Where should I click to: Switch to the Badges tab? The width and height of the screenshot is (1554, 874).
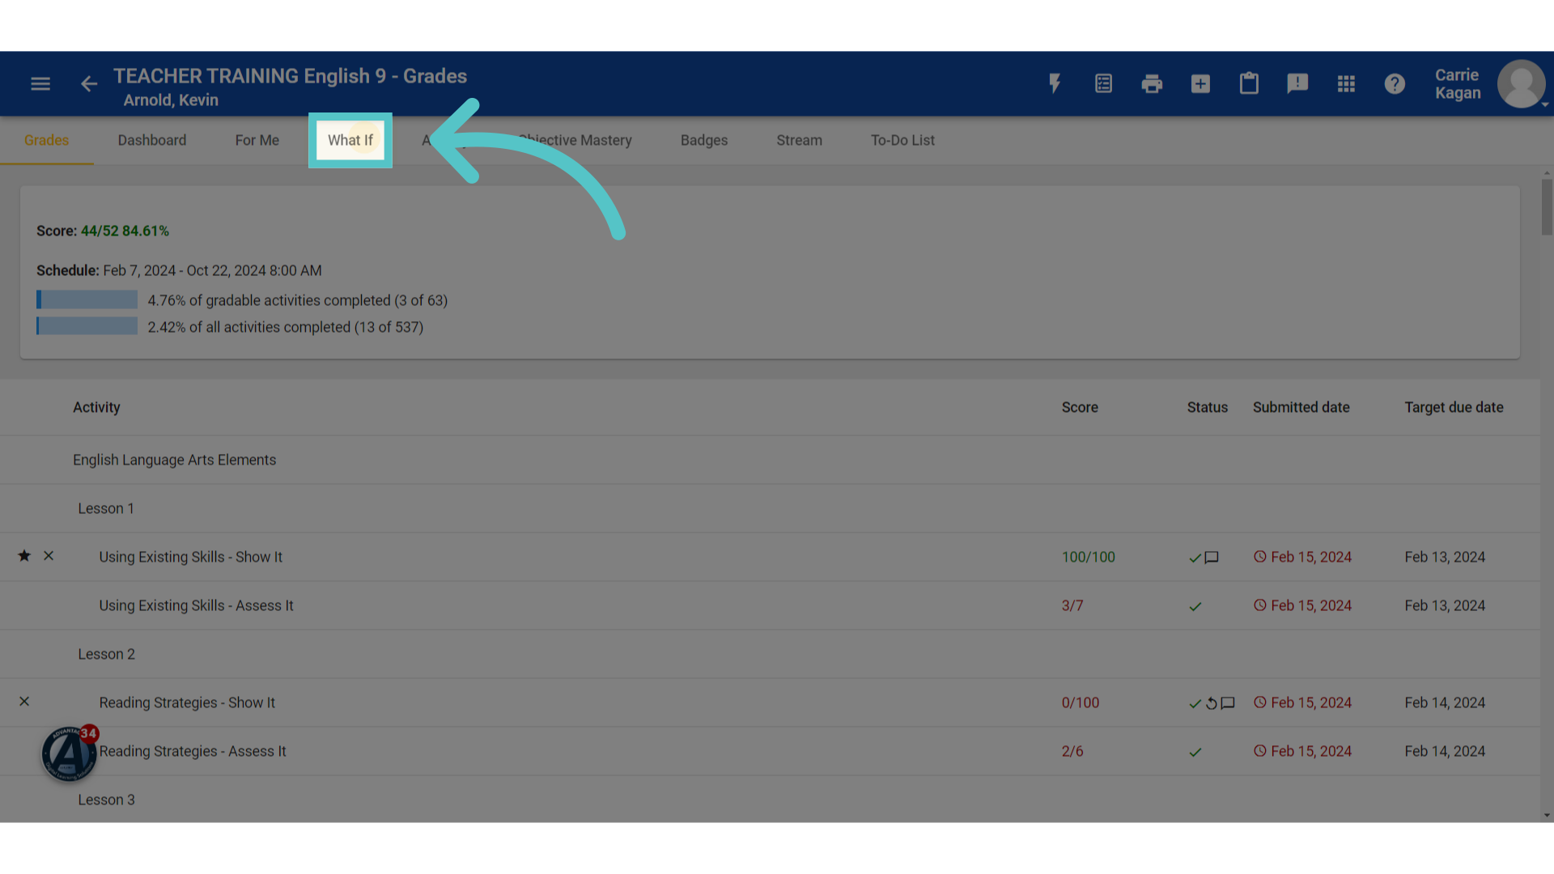coord(704,140)
